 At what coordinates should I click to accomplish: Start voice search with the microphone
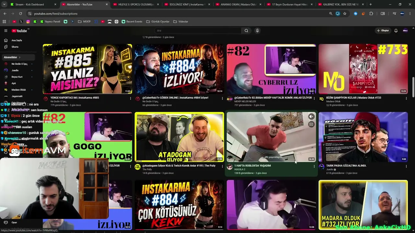[257, 31]
